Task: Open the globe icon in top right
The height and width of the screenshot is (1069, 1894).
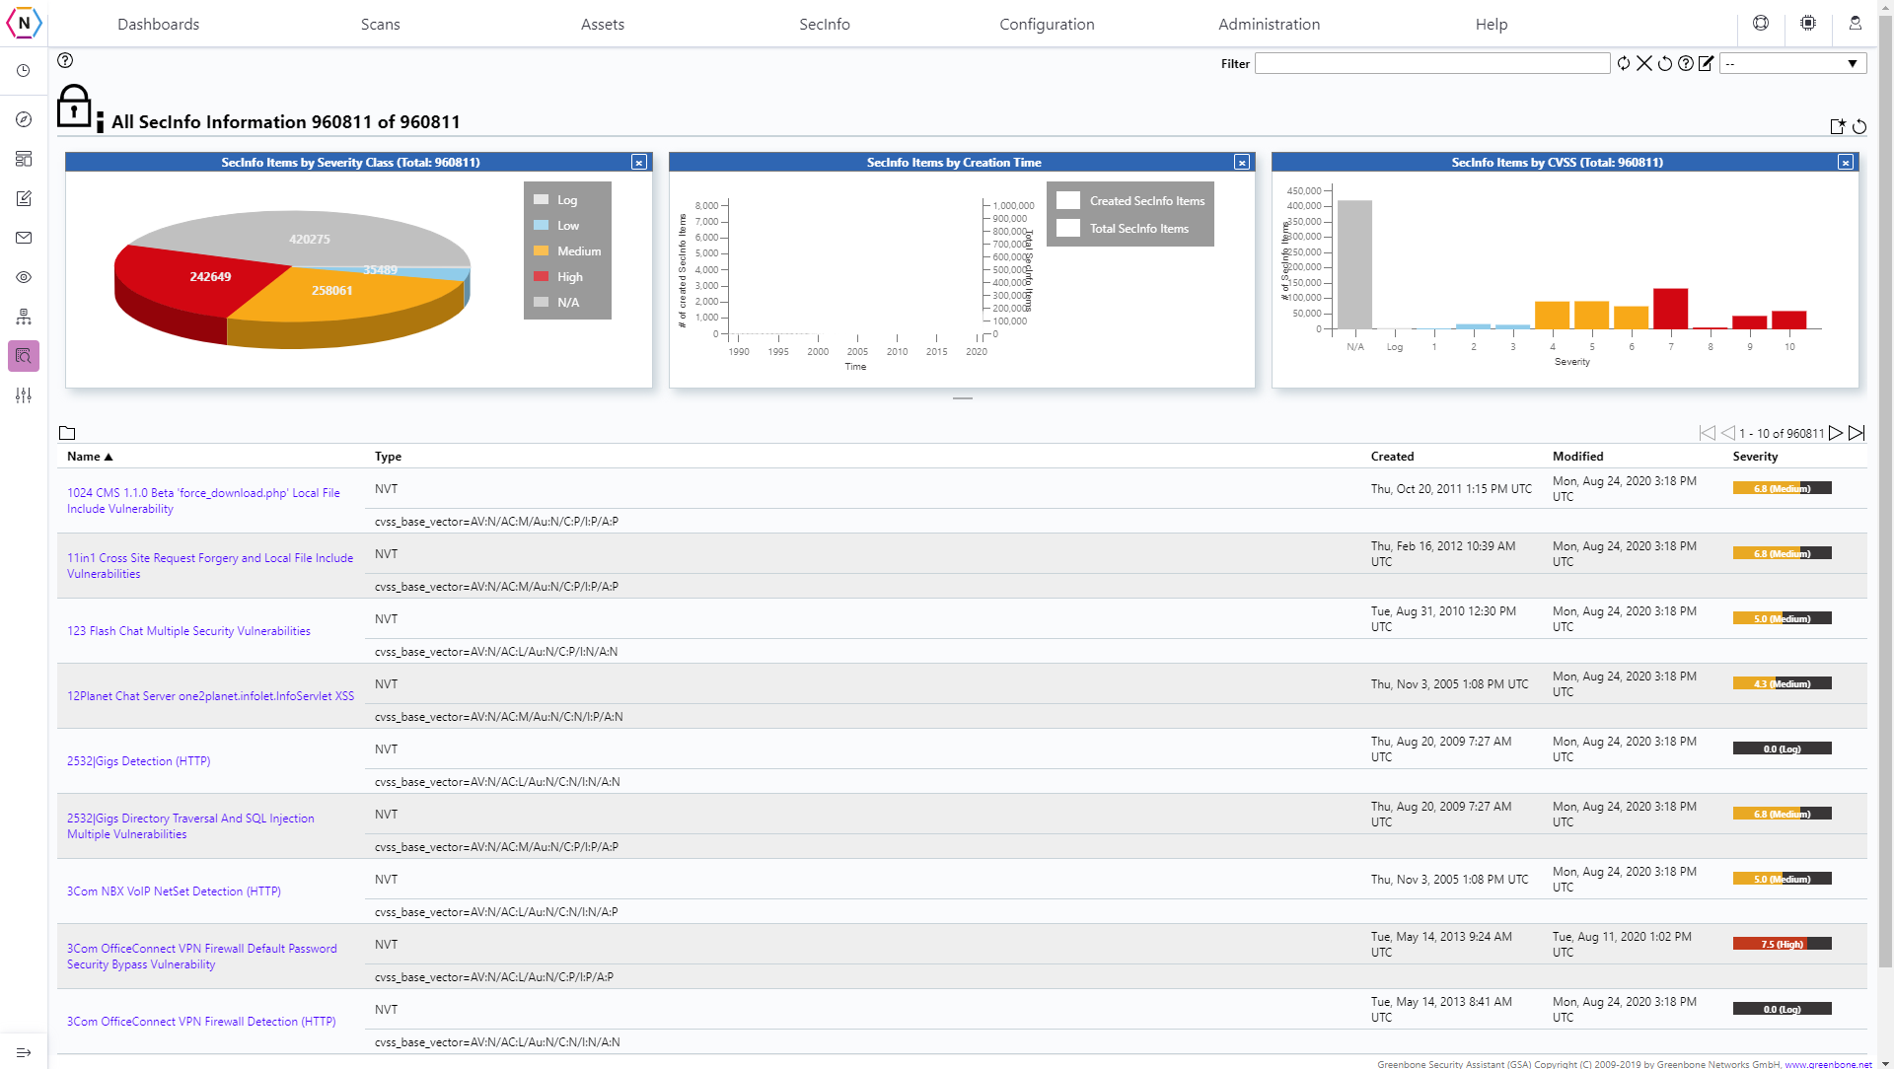Action: [1761, 23]
